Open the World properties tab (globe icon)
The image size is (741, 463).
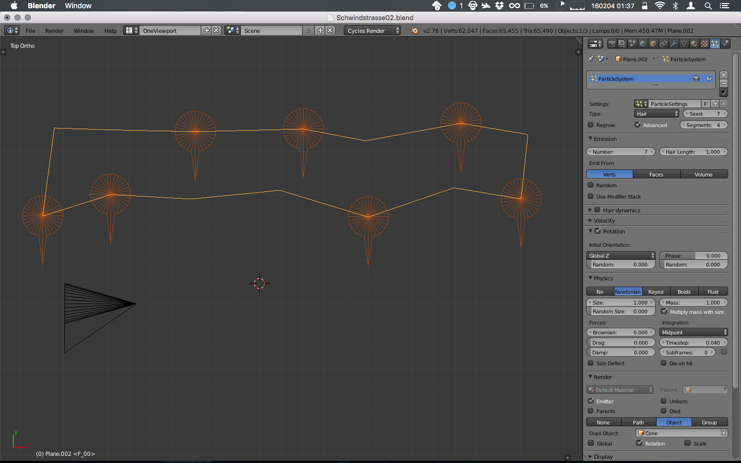643,44
